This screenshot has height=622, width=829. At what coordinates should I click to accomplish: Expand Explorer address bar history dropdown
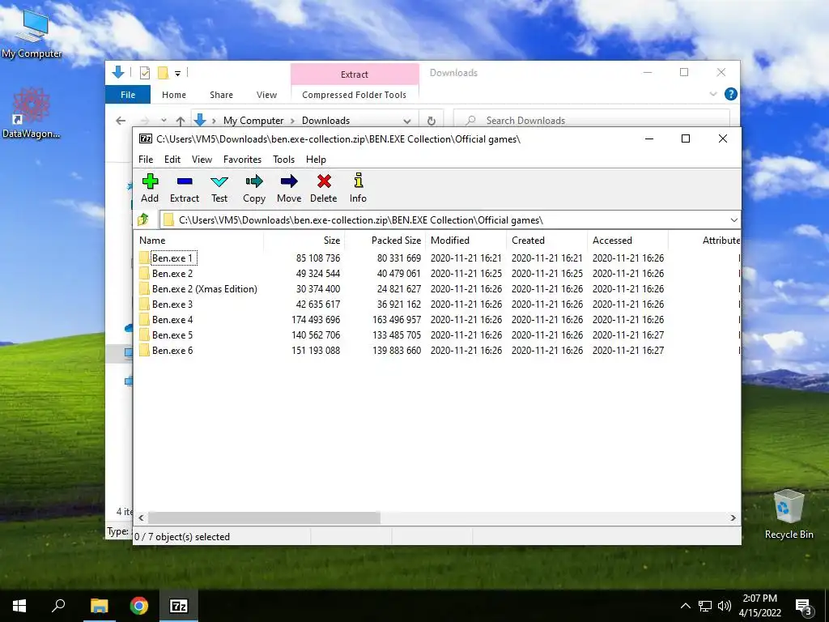[406, 121]
